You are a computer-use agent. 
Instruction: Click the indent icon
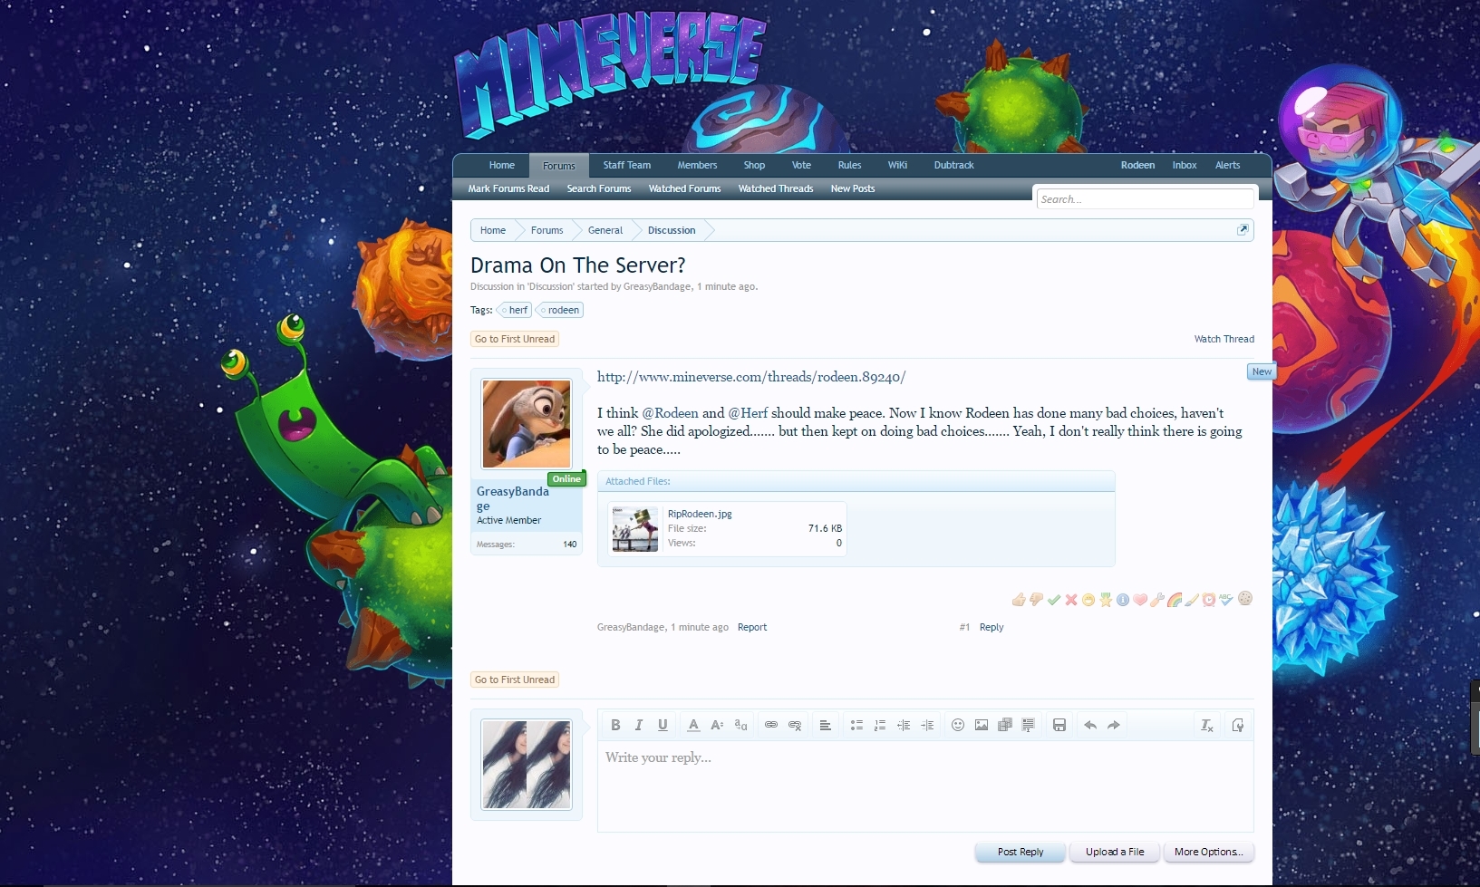point(927,725)
